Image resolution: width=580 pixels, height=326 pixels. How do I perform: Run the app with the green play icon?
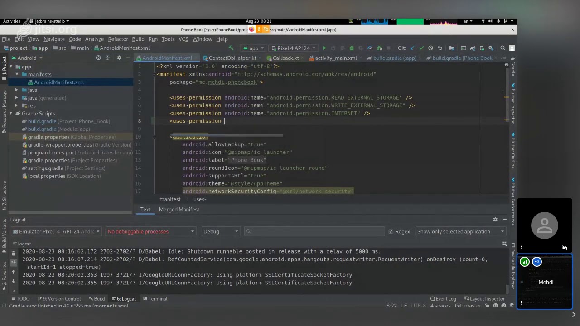tap(324, 48)
